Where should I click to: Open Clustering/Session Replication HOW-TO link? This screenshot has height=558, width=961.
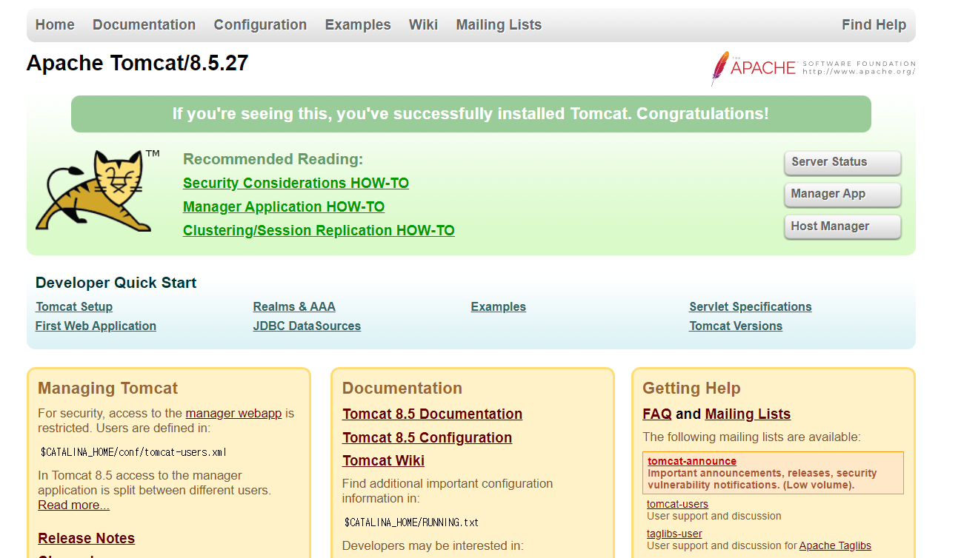point(319,230)
